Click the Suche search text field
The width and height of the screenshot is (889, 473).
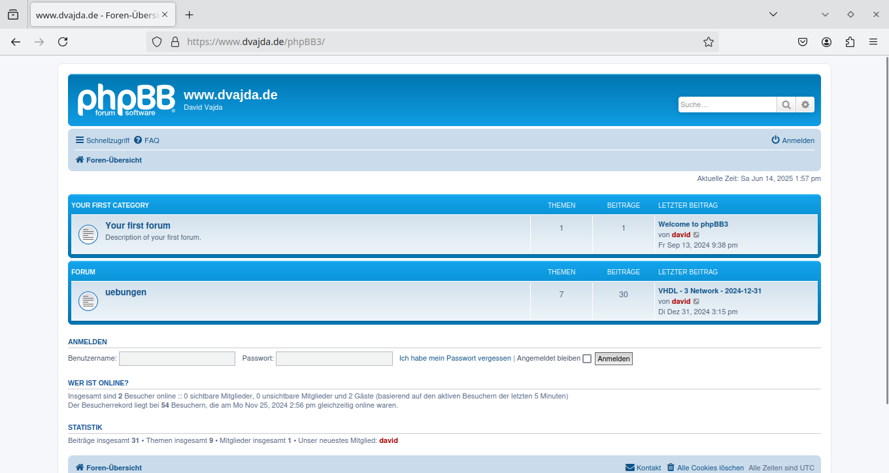tap(726, 105)
